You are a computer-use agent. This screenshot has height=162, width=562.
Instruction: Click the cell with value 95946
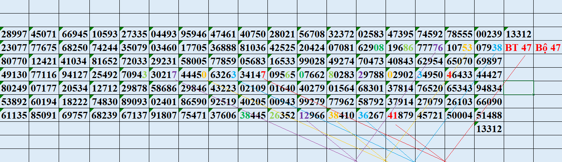point(194,34)
